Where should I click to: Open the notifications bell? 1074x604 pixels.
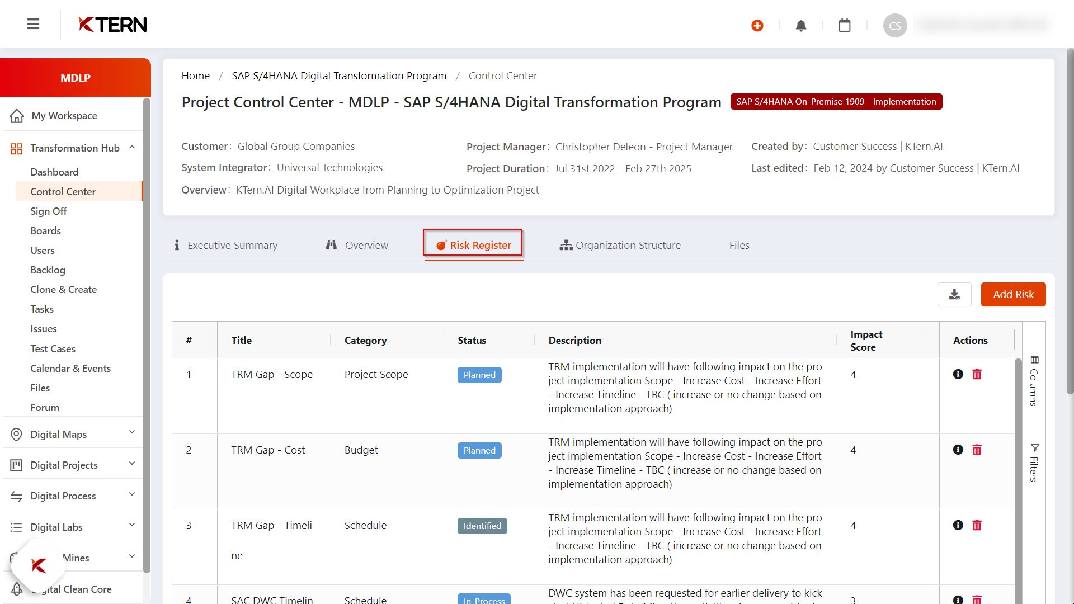[801, 26]
